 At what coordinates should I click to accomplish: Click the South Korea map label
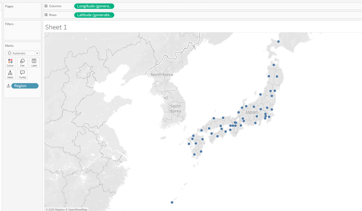click(176, 108)
